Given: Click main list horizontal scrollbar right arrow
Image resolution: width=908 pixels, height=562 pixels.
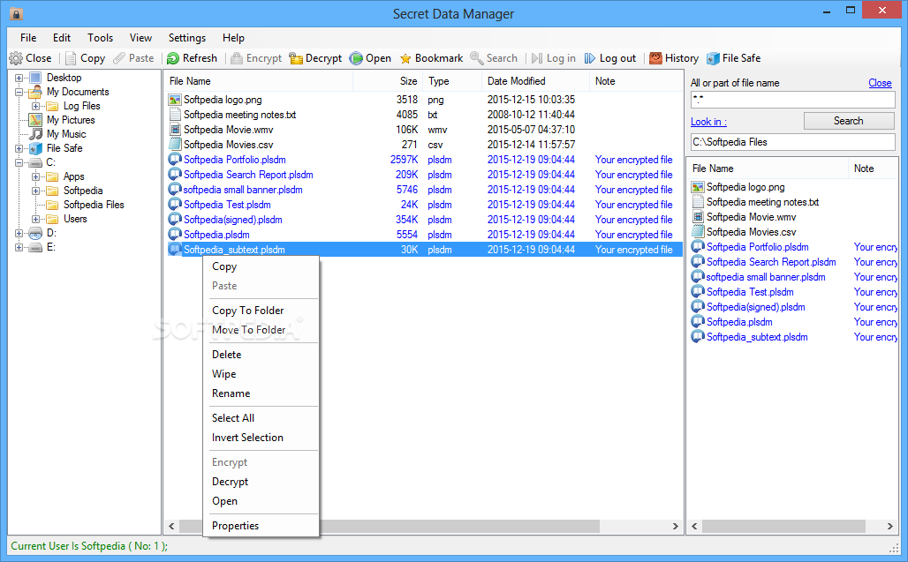Looking at the screenshot, I should (675, 526).
